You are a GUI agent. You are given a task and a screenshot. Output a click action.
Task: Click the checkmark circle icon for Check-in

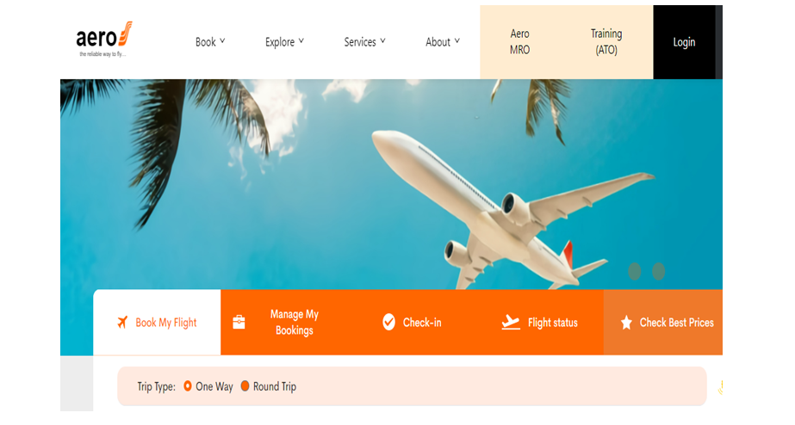click(x=388, y=322)
